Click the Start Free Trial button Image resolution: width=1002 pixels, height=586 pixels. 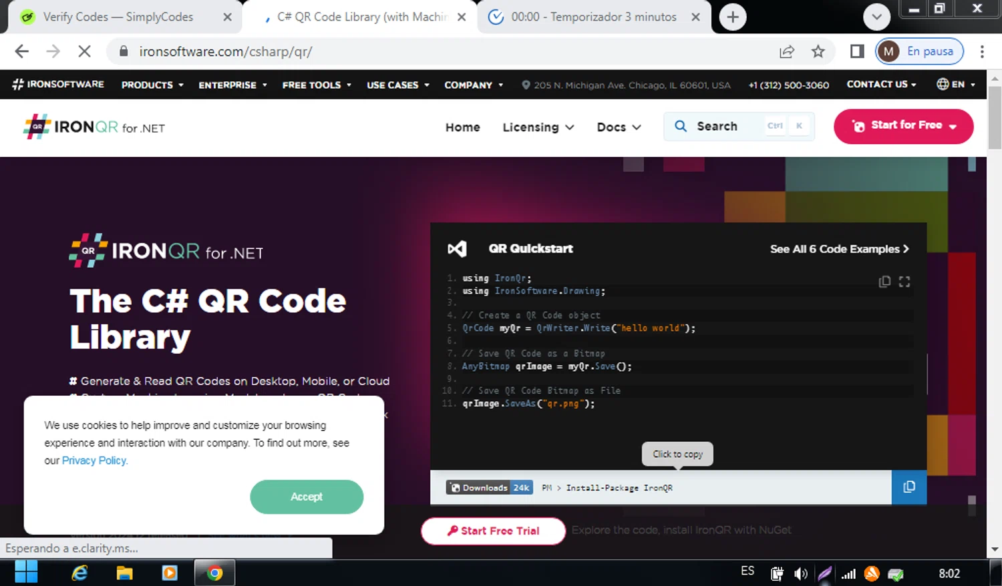(493, 531)
